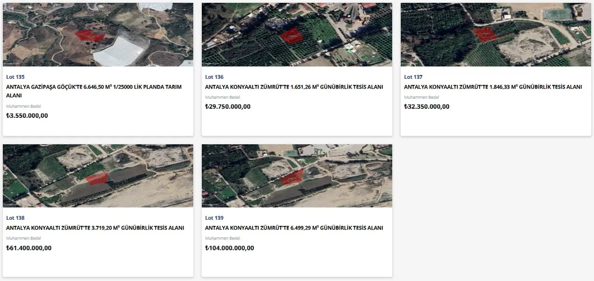Select the 6.499,29 m² ZÜMRÜT listing title
The height and width of the screenshot is (281, 594).
tap(294, 228)
